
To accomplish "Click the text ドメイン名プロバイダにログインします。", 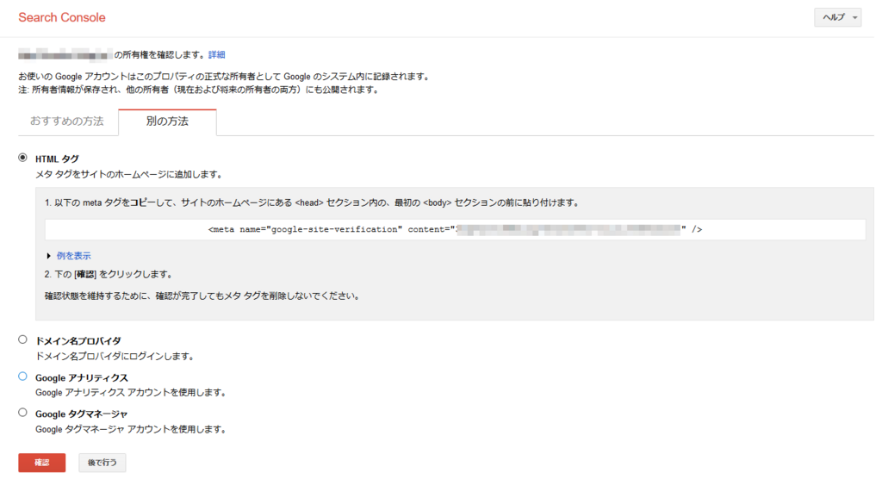I will click(x=115, y=356).
